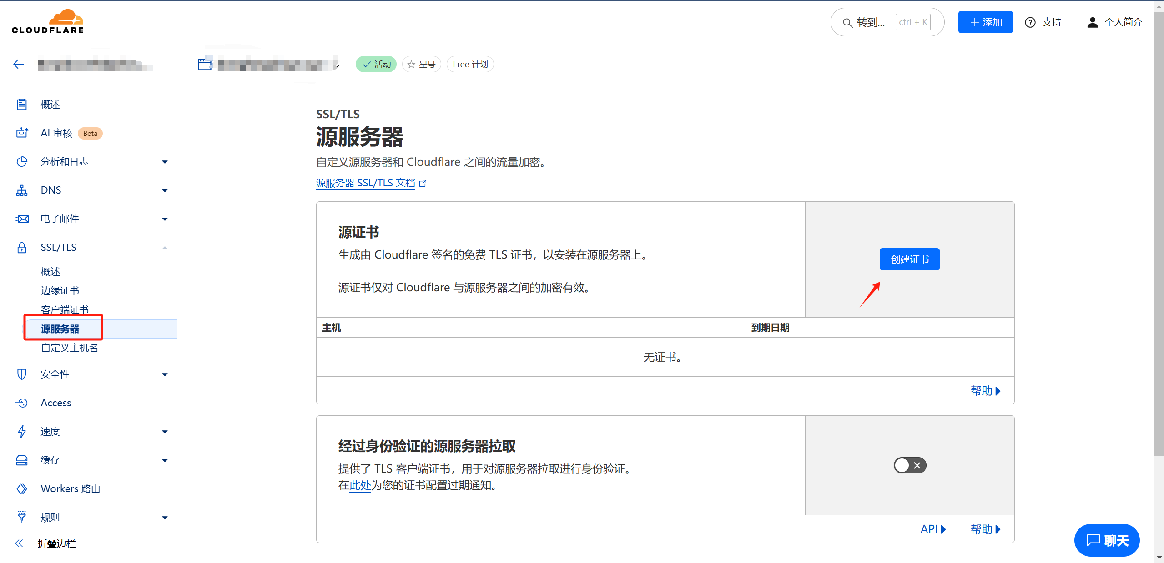
Task: Click the 概述 clipboard icon in sidebar
Action: point(22,105)
